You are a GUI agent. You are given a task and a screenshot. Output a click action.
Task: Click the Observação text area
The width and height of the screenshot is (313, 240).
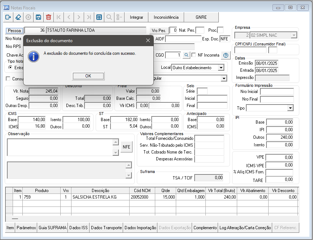click(60, 147)
